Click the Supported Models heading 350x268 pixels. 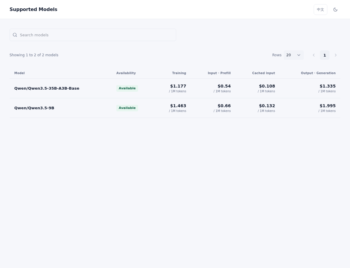pyautogui.click(x=33, y=10)
